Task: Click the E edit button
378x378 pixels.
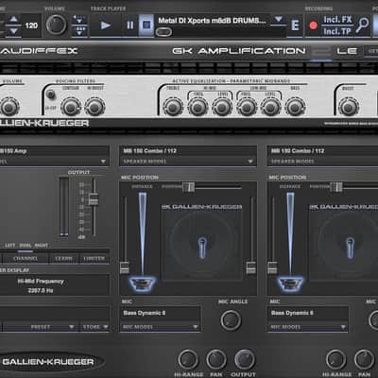Action: click(295, 26)
